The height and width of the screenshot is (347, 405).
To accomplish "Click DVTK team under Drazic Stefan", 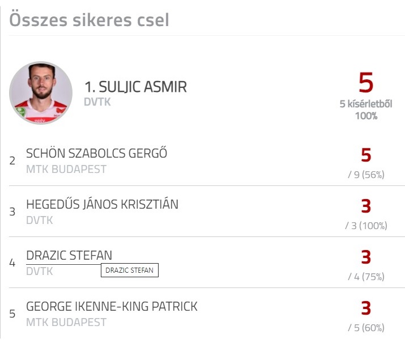I will coord(40,271).
